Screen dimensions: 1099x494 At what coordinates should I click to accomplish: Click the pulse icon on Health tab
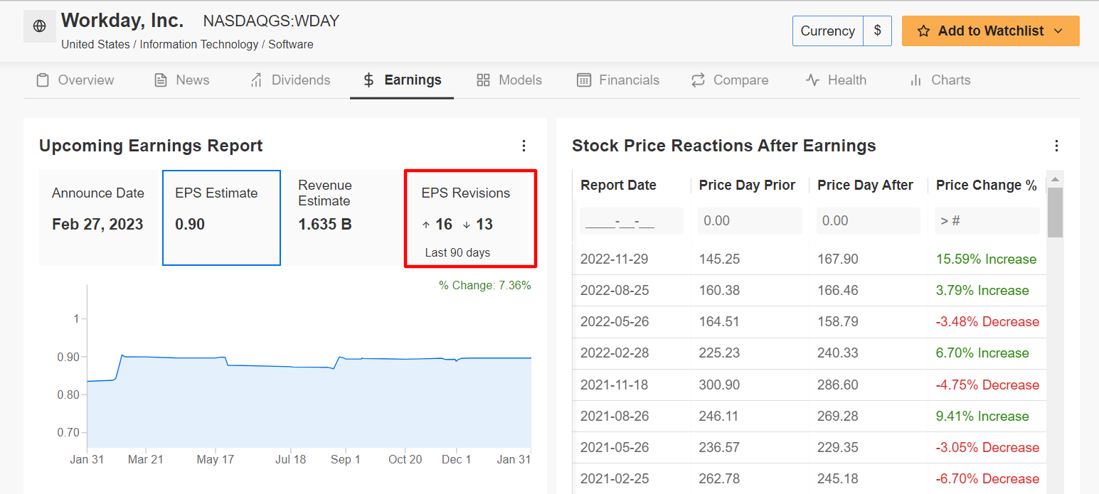click(812, 80)
